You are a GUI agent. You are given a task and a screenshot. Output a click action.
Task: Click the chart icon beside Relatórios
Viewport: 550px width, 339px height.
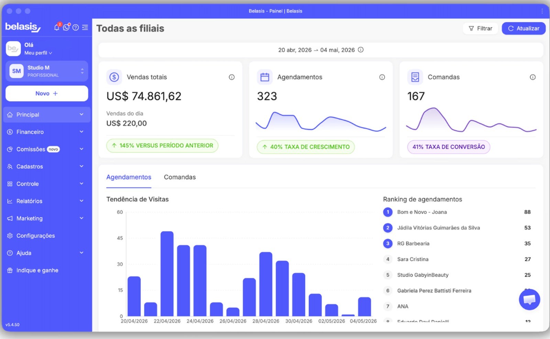pyautogui.click(x=10, y=201)
